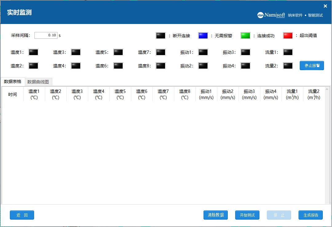Screen dimensions: 332x227
Task: Click the 温度1 status indicator light
Action: pyautogui.click(x=33, y=52)
